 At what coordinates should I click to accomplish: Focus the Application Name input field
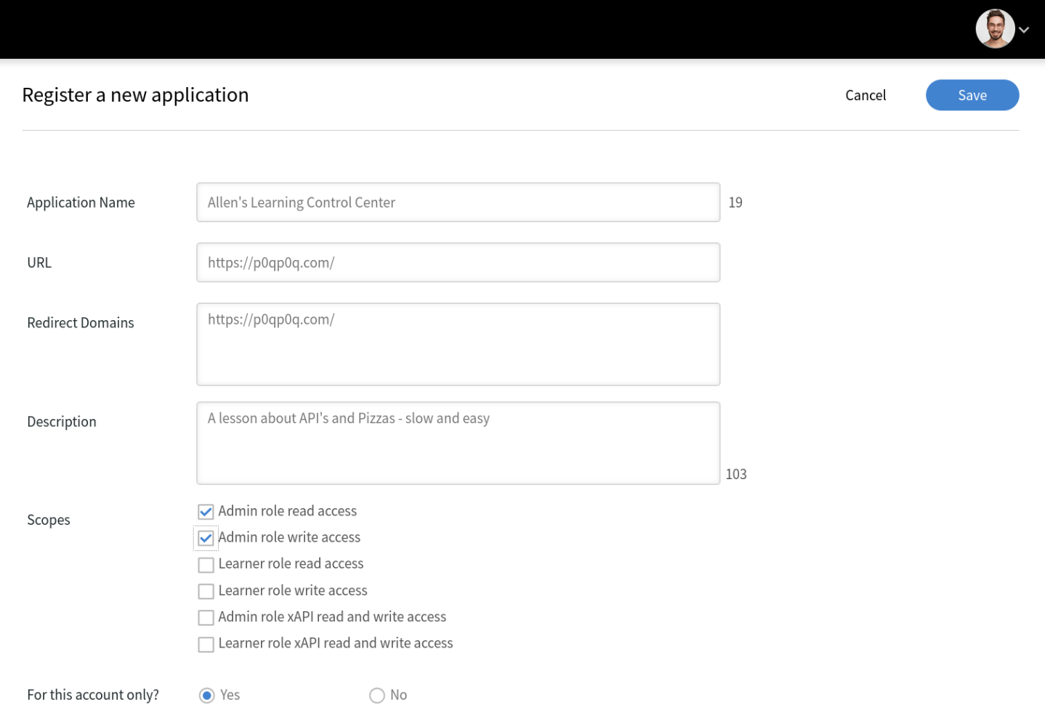click(458, 203)
